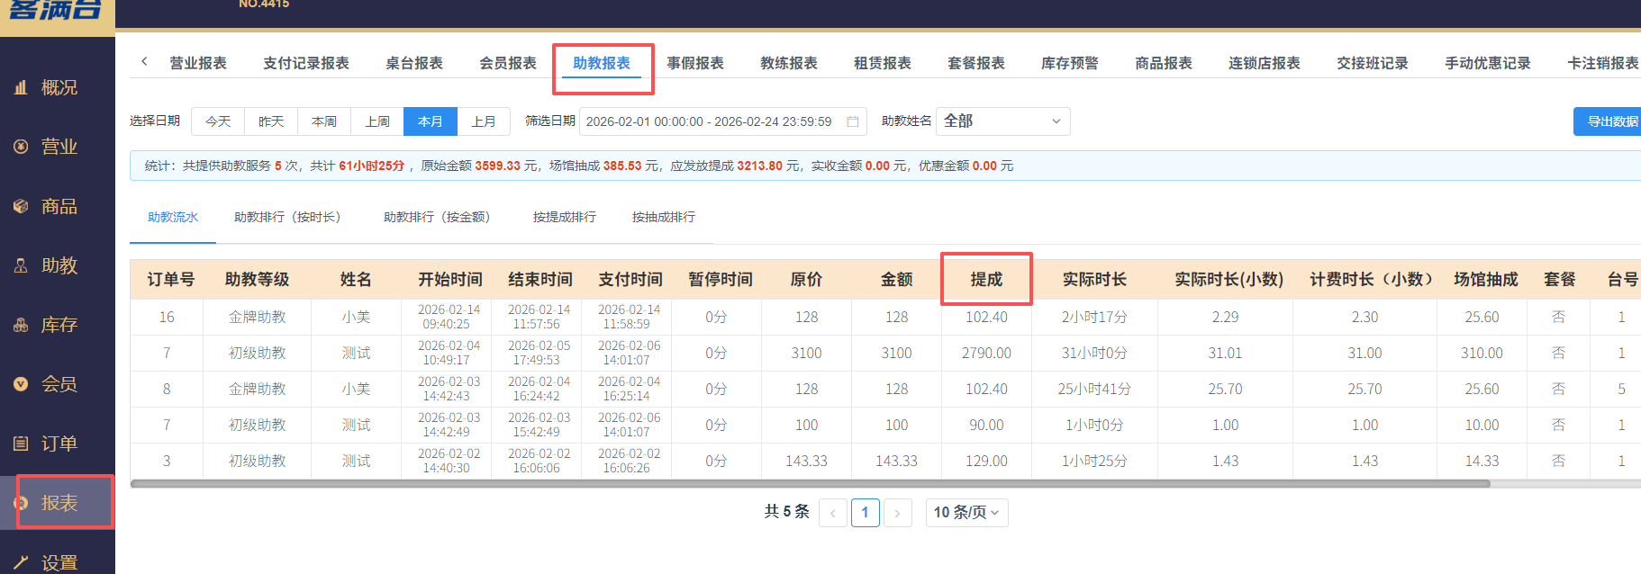Image resolution: width=1641 pixels, height=574 pixels.
Task: Click the table's horizontal scrollbar
Action: (811, 484)
